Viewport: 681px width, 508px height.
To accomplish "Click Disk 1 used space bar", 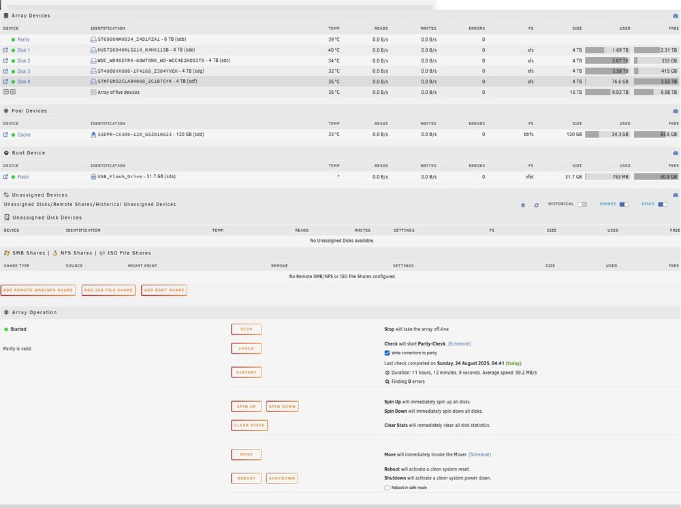I will 607,50.
